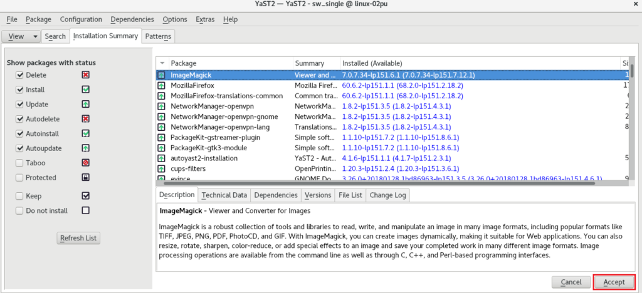Click the red X Delete legend icon
The image size is (642, 293).
(x=85, y=75)
